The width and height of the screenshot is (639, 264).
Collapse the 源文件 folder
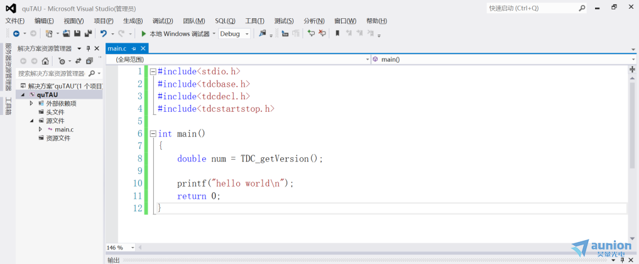click(x=31, y=121)
